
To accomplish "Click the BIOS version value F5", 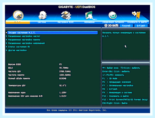I will [x=60, y=64].
